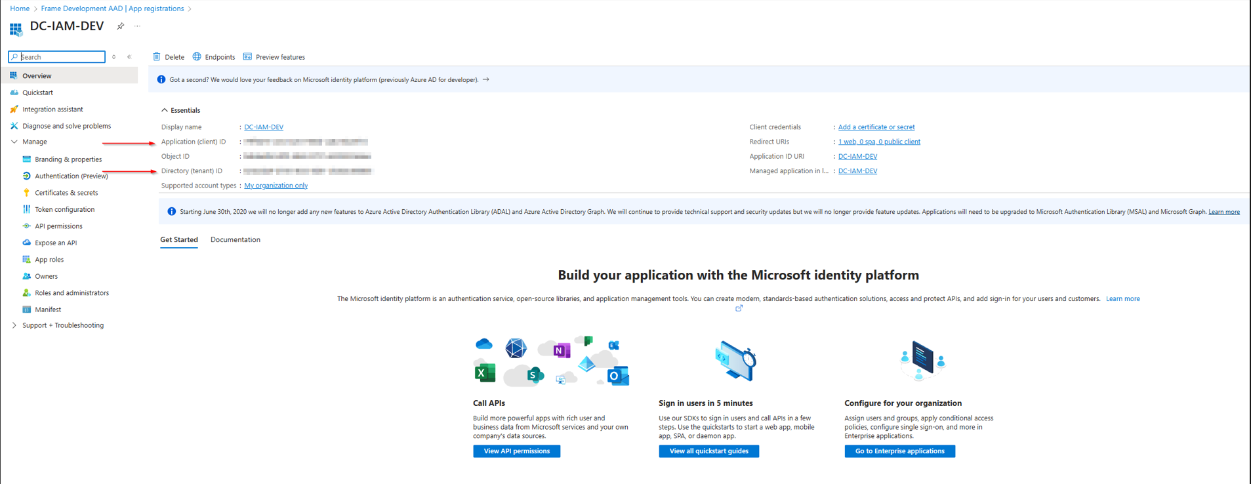Switch to the Documentation tab
The width and height of the screenshot is (1251, 484).
(235, 240)
